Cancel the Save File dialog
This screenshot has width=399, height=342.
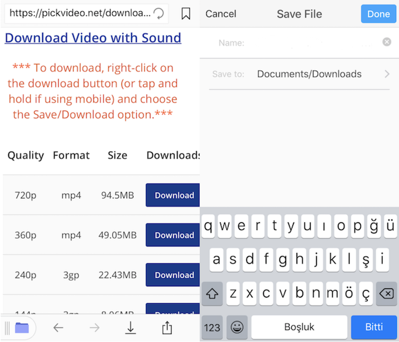(221, 14)
